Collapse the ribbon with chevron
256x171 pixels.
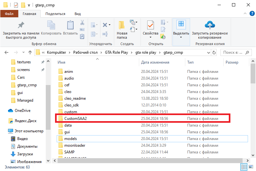[x=245, y=13]
